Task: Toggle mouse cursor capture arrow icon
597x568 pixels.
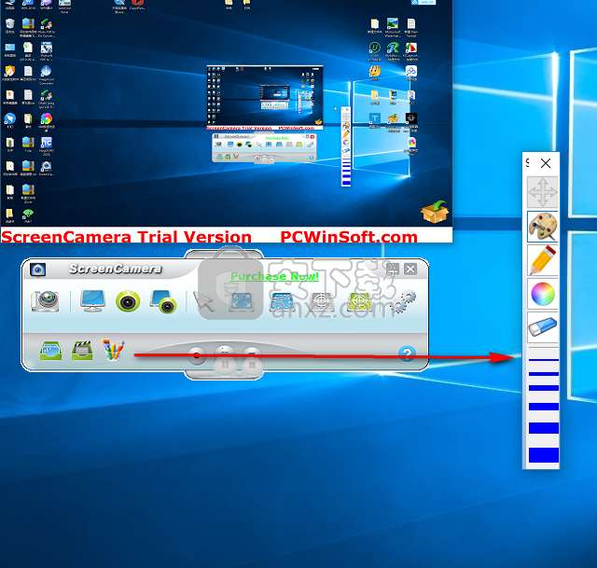Action: point(204,301)
